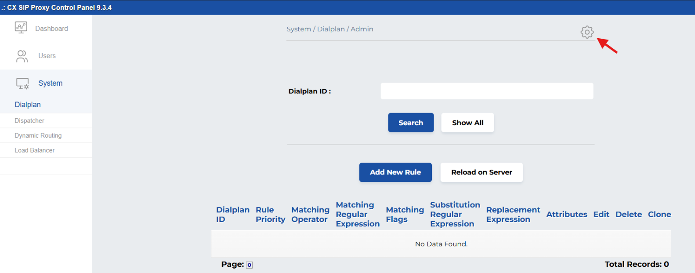Click the Dashboard monitor chart icon
The width and height of the screenshot is (695, 273).
coord(21,28)
